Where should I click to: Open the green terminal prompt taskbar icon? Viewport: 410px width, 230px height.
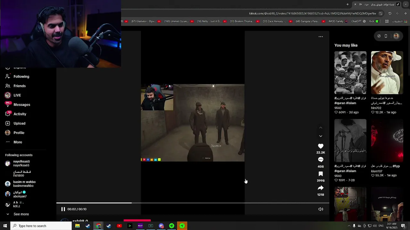(130, 226)
